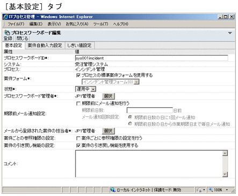Toggle プロセスの標準案件フォームを使用する checkbox
Screen dimensions: 238x196
(x=78, y=75)
